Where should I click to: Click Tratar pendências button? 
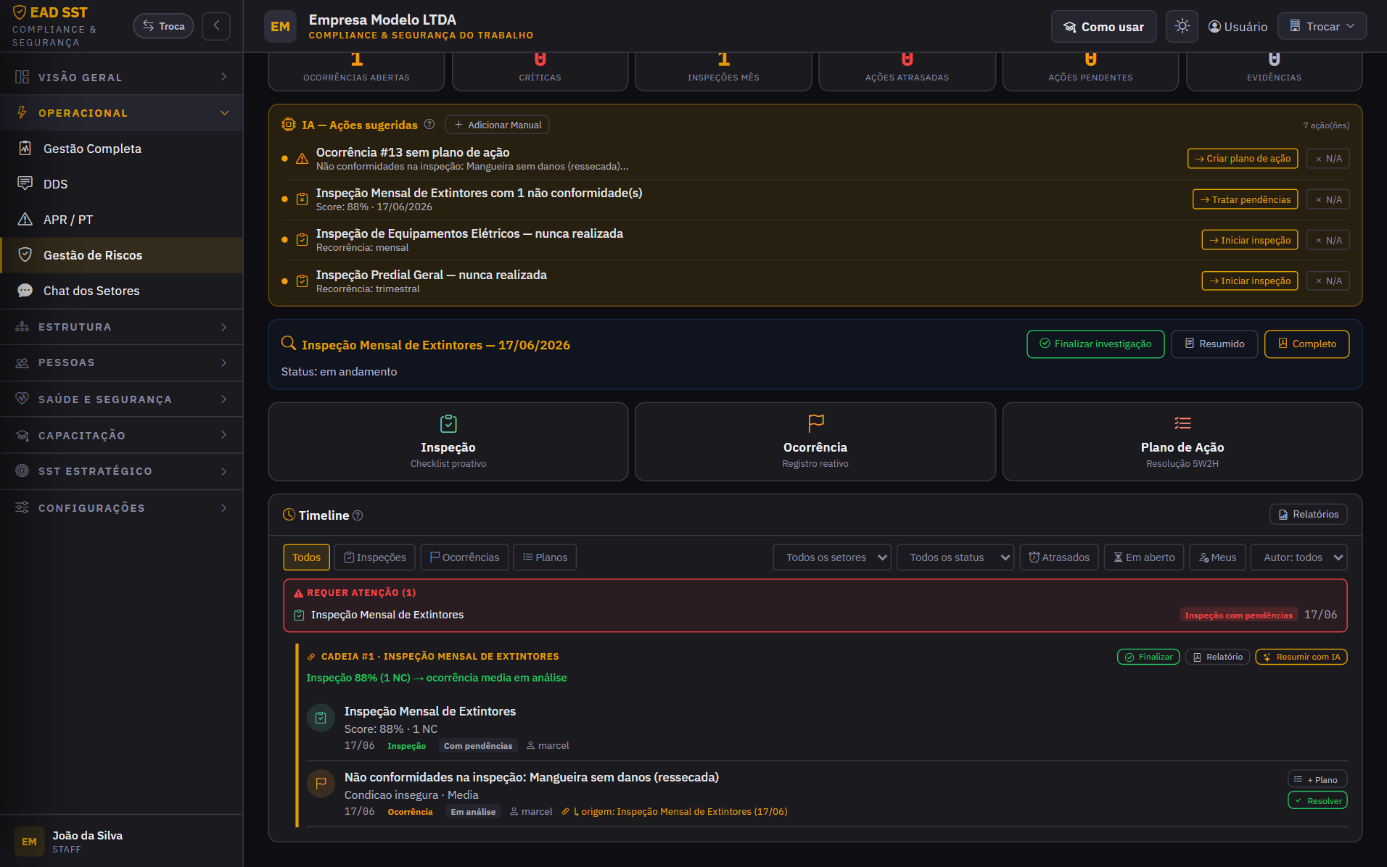coord(1245,199)
